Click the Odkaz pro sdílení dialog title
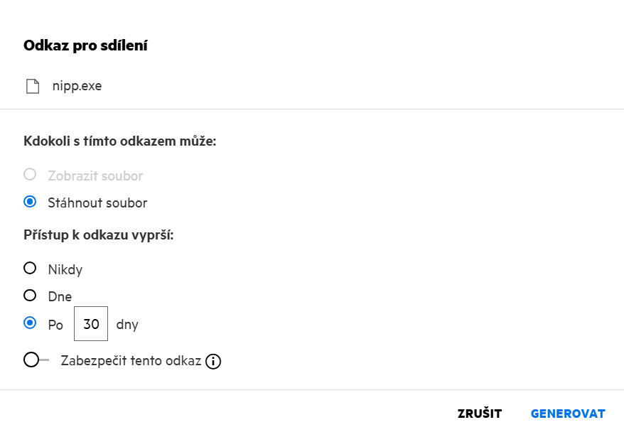 coord(85,45)
